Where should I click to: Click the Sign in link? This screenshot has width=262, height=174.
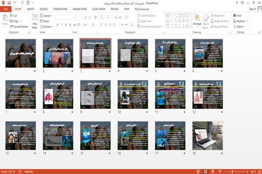click(x=252, y=9)
